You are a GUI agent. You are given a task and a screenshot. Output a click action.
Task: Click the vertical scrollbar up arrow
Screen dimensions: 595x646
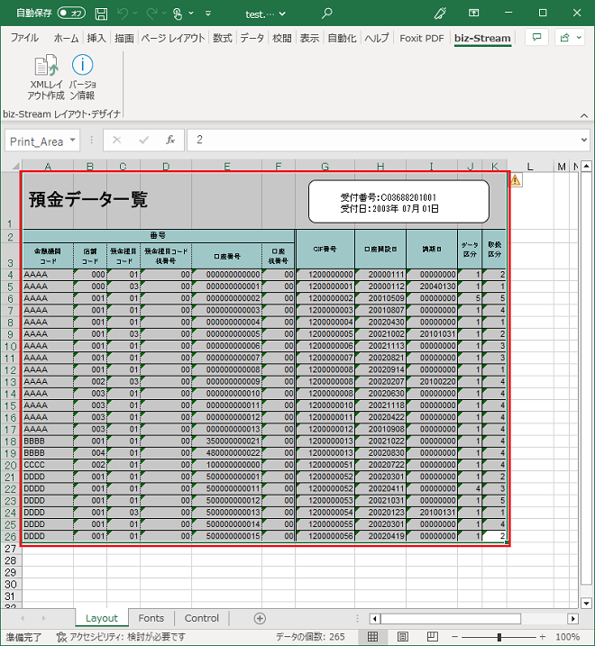click(586, 167)
